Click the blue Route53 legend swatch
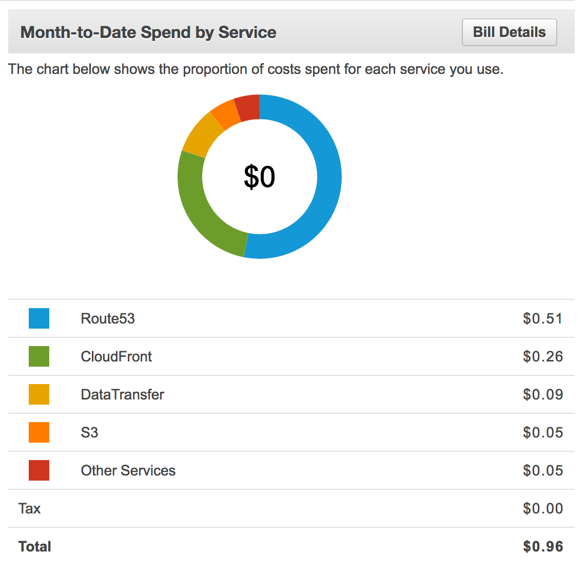 click(x=39, y=318)
